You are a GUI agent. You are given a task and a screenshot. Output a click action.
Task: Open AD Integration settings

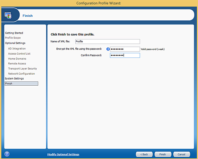pyautogui.click(x=17, y=48)
